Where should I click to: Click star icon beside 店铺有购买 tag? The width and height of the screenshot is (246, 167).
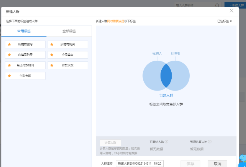52,45
